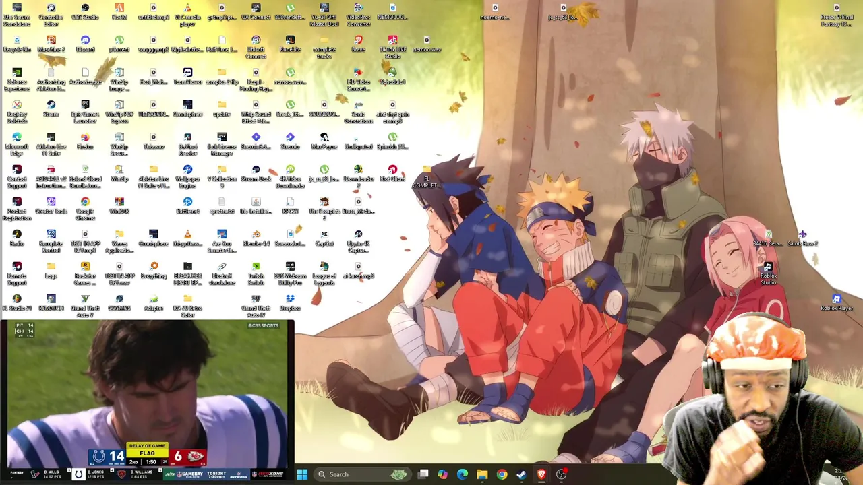Image resolution: width=863 pixels, height=485 pixels.
Task: Select the Elgato 4K Capture icon
Action: [x=358, y=242]
